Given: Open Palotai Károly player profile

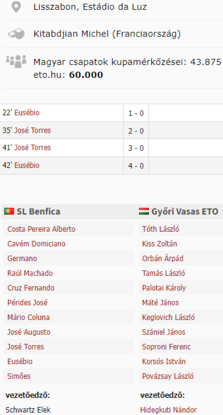Looking at the screenshot, I should (x=164, y=288).
